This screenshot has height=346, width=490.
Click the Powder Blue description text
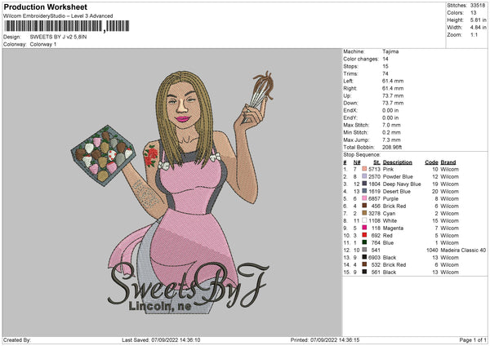398,176
